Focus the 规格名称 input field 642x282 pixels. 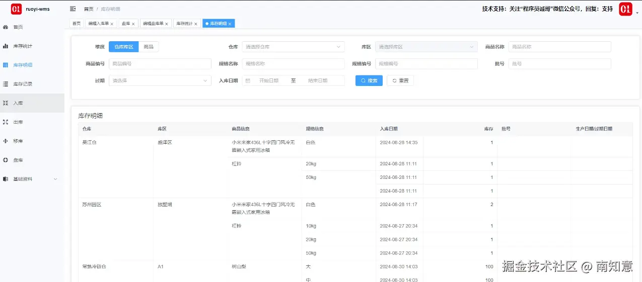[x=293, y=64]
